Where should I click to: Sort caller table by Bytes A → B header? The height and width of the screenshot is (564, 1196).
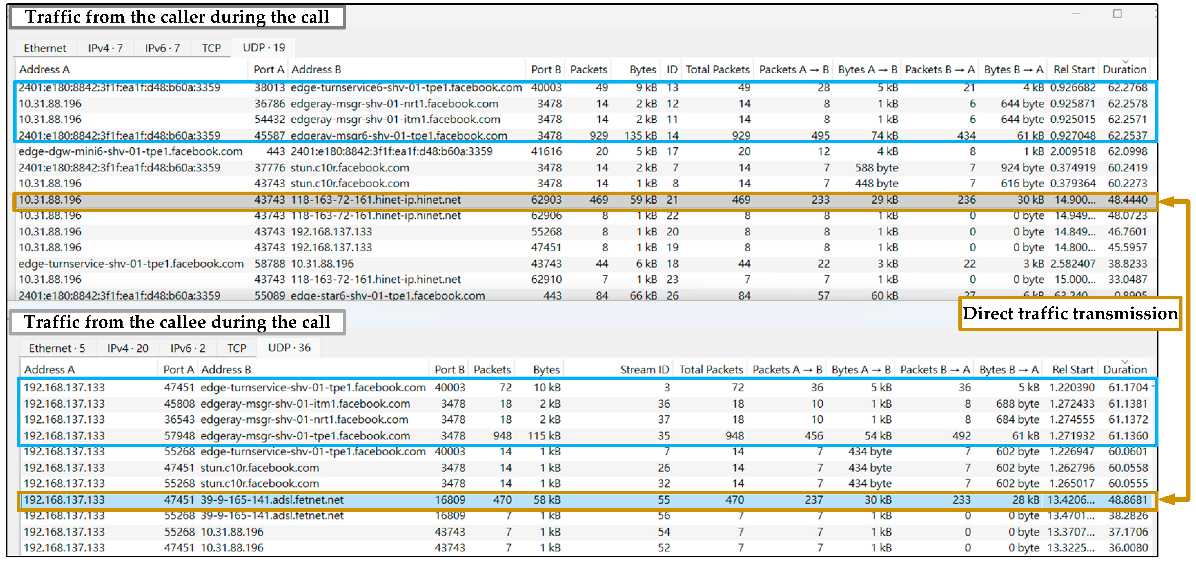click(867, 69)
